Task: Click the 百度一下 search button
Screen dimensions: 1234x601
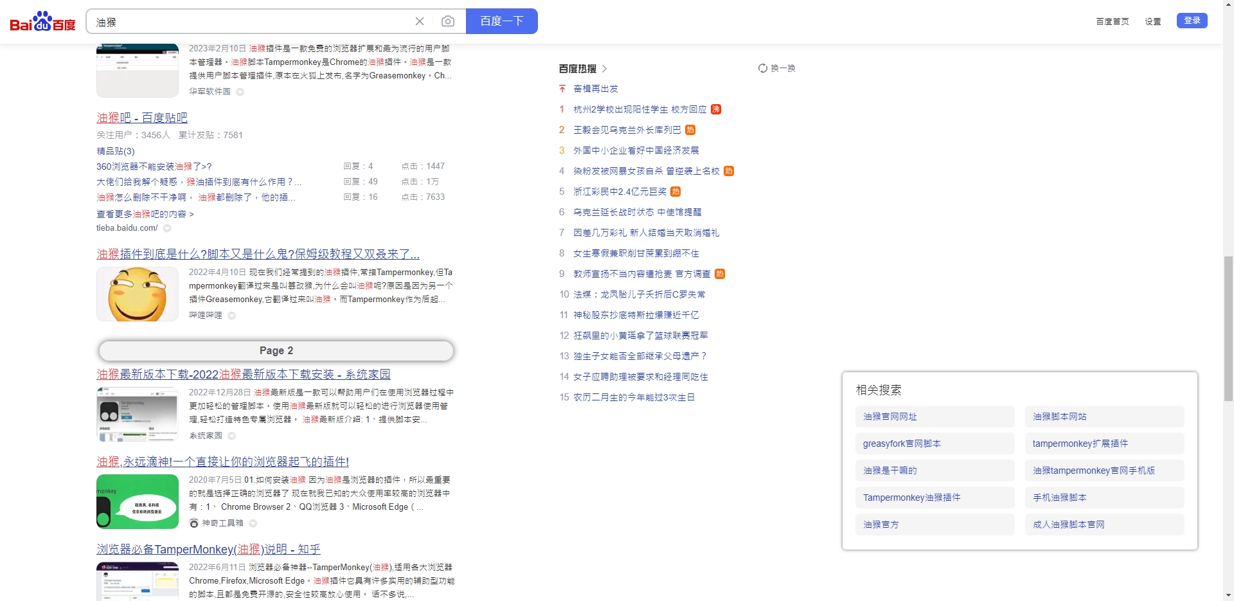Action: (501, 21)
